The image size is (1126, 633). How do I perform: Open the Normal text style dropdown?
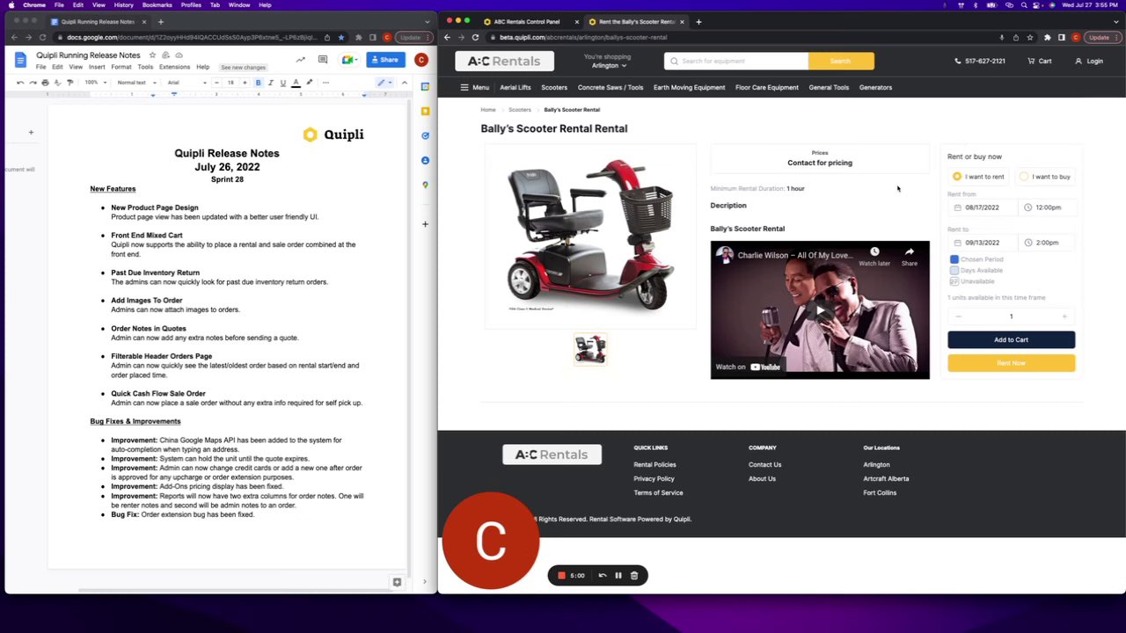(x=136, y=83)
